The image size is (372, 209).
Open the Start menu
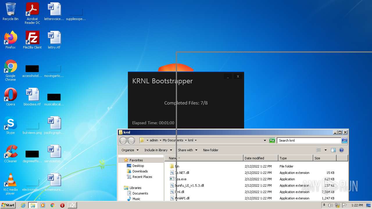pyautogui.click(x=8, y=205)
